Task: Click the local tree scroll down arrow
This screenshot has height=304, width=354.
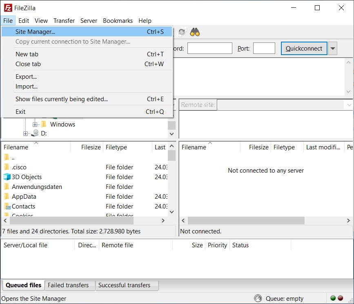Action: [171, 134]
